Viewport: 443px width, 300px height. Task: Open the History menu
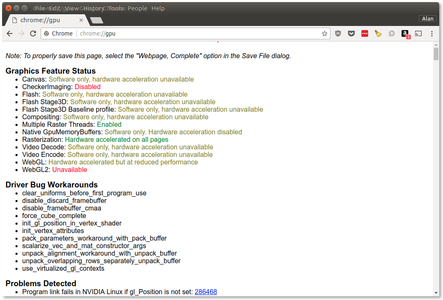[94, 8]
